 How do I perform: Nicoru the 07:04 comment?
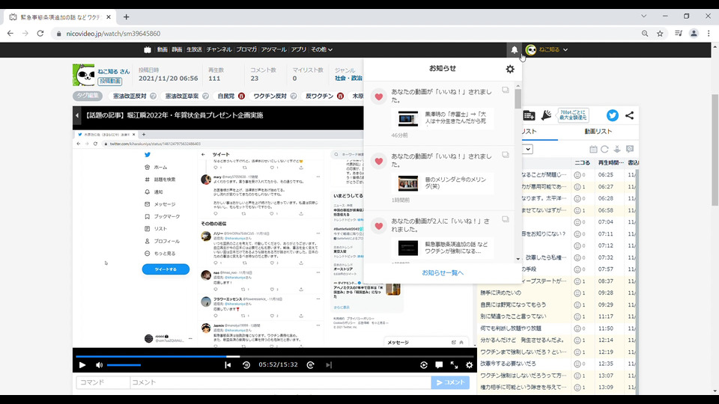(x=577, y=222)
